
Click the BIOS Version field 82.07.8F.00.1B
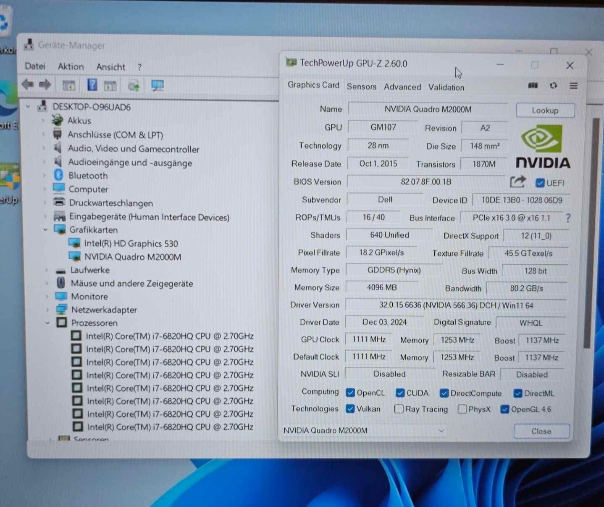tap(426, 182)
